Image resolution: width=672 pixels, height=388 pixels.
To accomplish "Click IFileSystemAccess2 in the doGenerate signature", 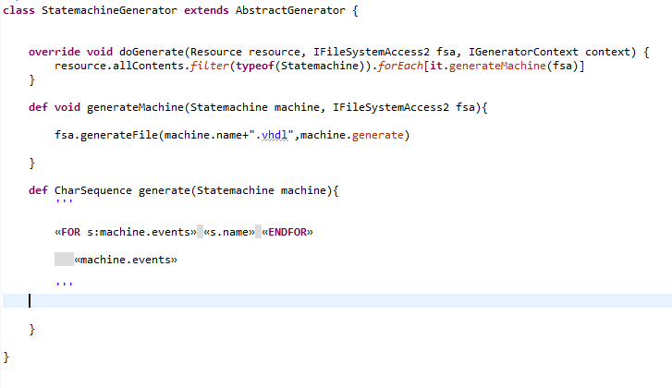I will coord(372,52).
